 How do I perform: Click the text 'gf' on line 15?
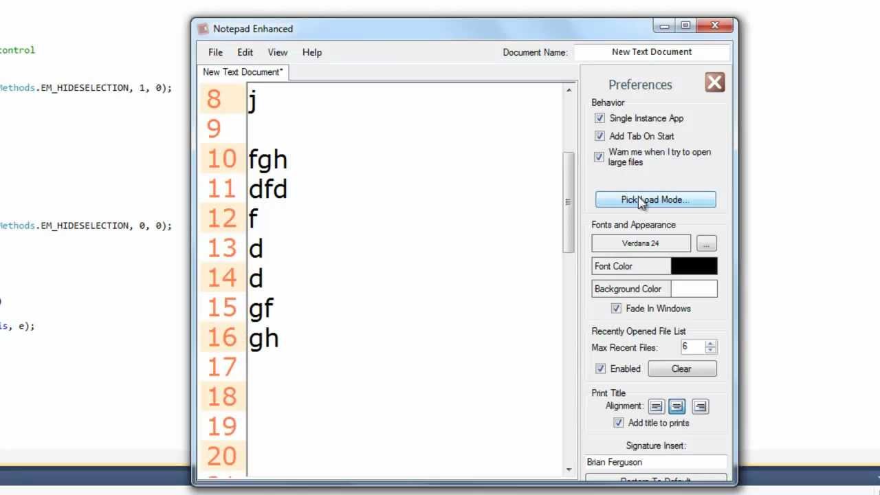(x=261, y=308)
